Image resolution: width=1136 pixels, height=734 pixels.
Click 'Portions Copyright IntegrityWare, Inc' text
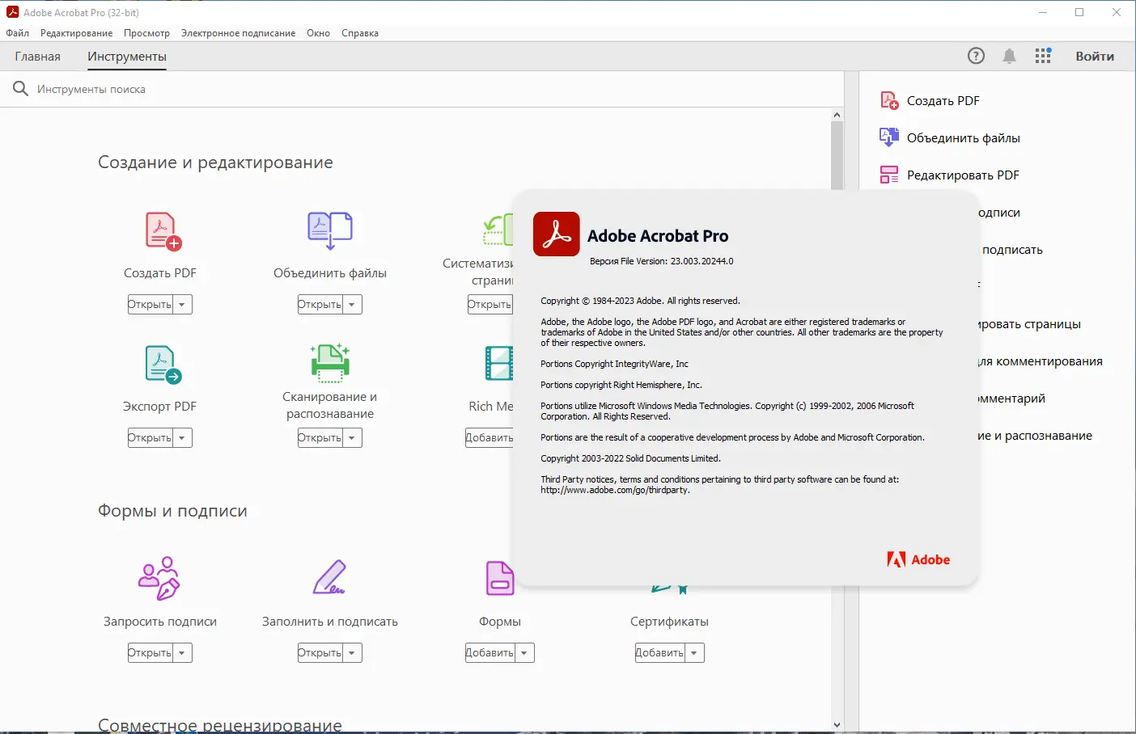614,364
